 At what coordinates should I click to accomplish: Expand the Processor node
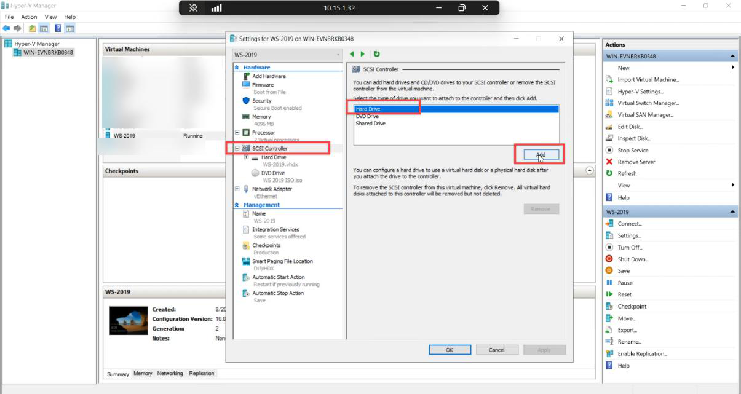(237, 133)
